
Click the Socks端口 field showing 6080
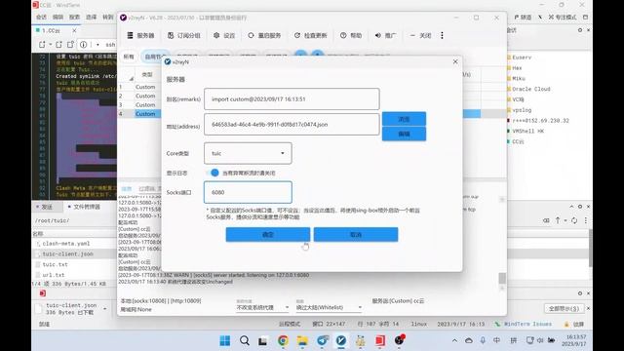[248, 192]
